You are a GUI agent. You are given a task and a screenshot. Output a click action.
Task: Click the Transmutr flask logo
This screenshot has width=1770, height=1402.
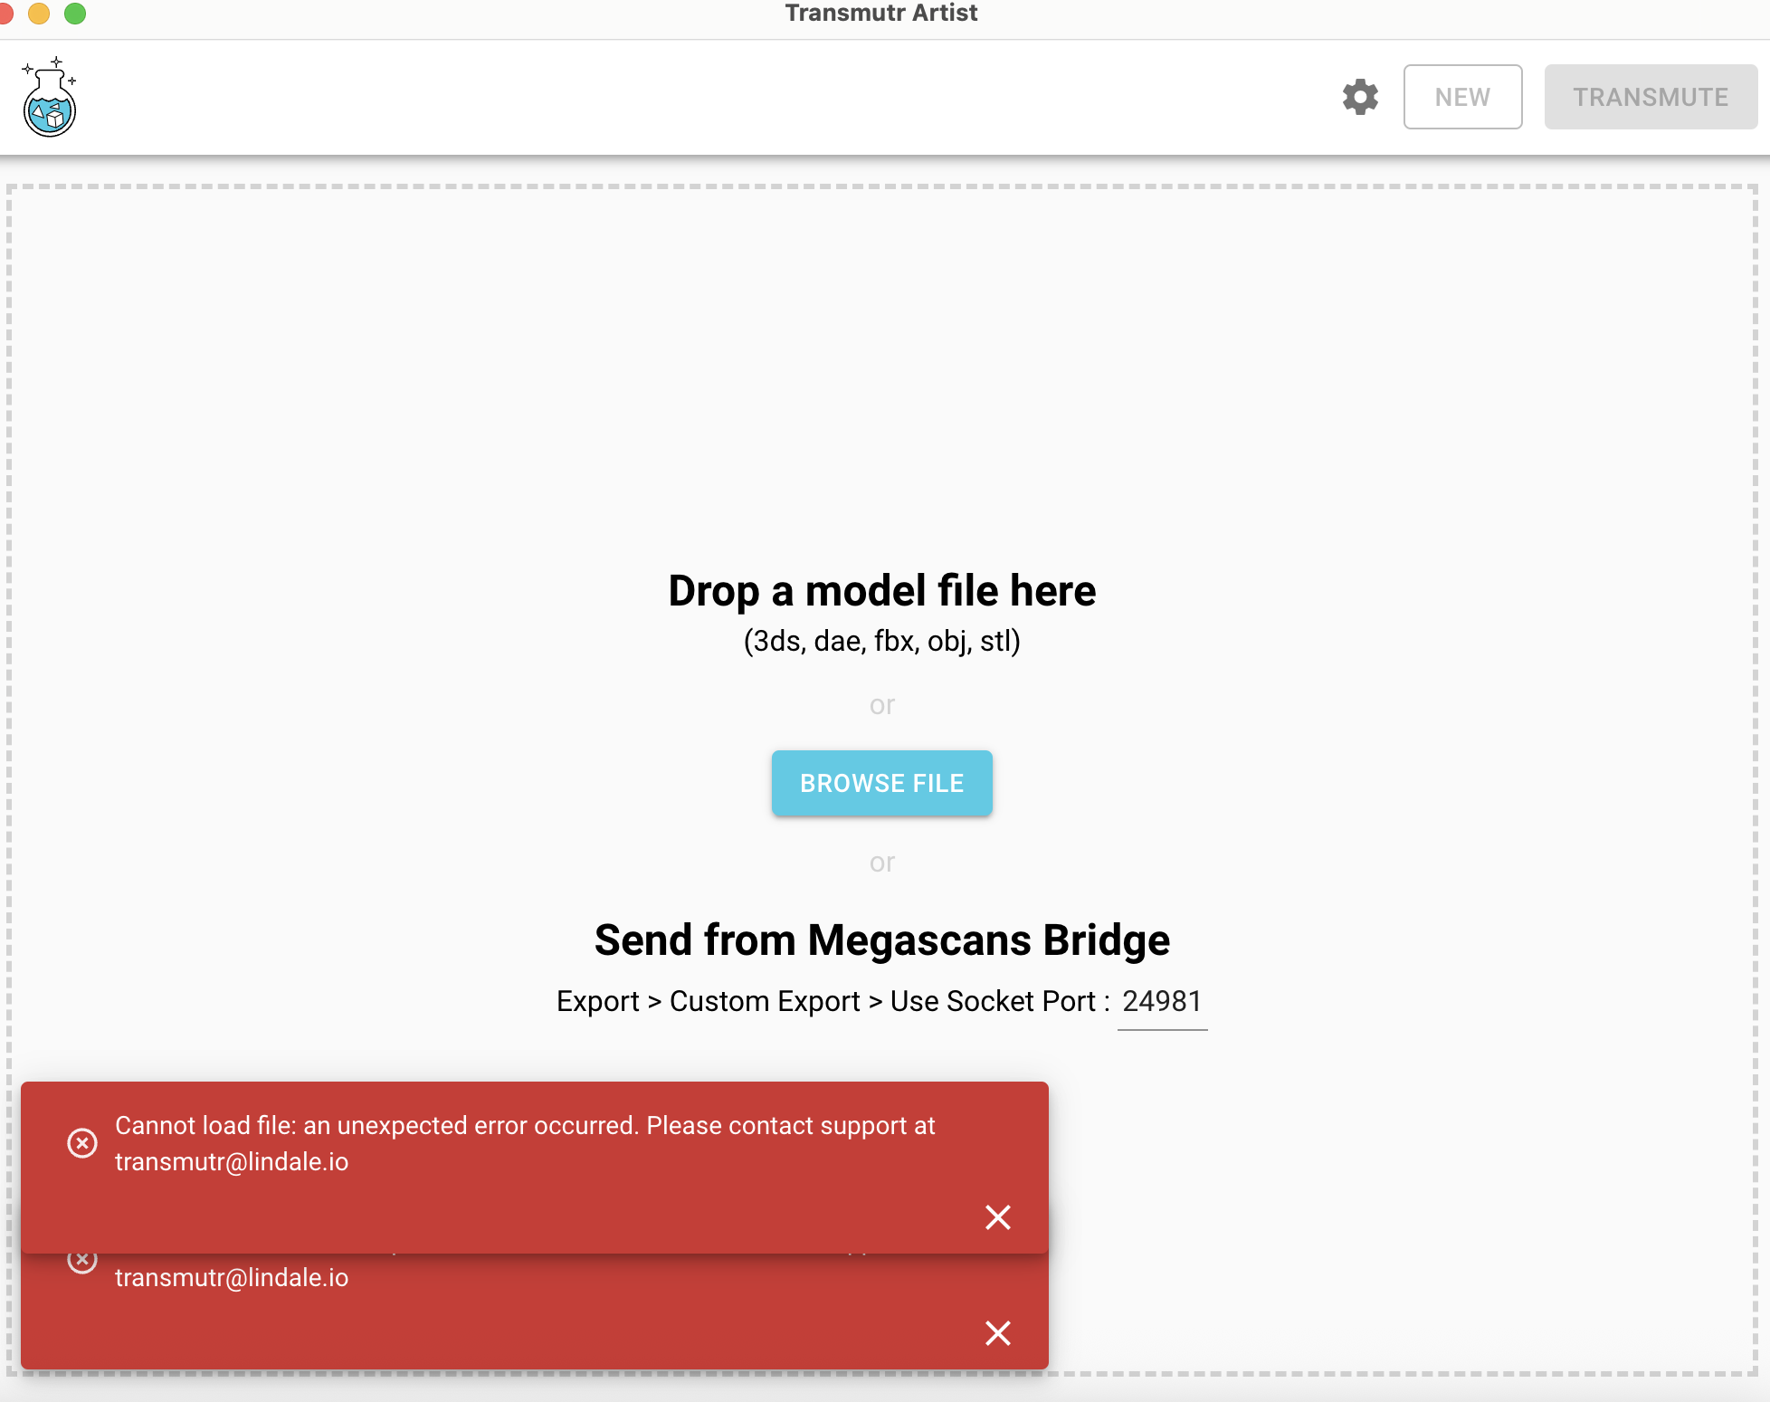coord(50,98)
